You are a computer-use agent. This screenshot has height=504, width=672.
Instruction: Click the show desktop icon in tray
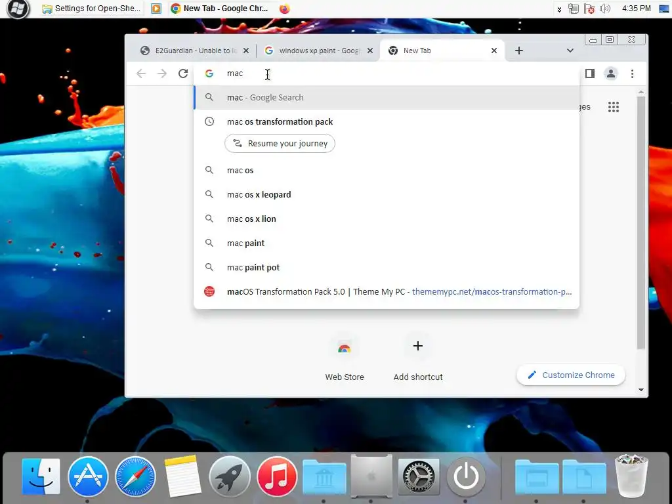664,9
